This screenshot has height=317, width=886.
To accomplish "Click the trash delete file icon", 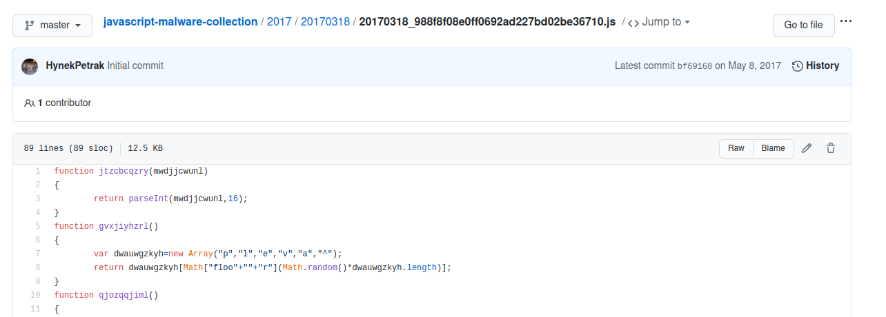I will click(x=831, y=148).
